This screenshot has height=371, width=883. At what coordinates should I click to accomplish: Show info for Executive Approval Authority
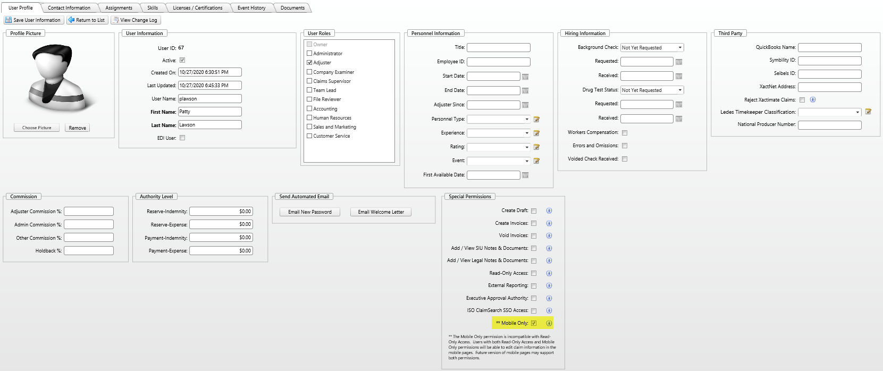pyautogui.click(x=549, y=298)
